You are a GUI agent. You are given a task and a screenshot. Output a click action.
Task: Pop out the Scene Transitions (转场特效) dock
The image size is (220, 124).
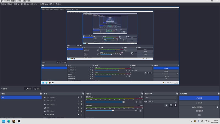pos(177,93)
